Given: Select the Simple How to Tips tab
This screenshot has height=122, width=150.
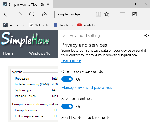Looking at the screenshot, I should (26, 4).
